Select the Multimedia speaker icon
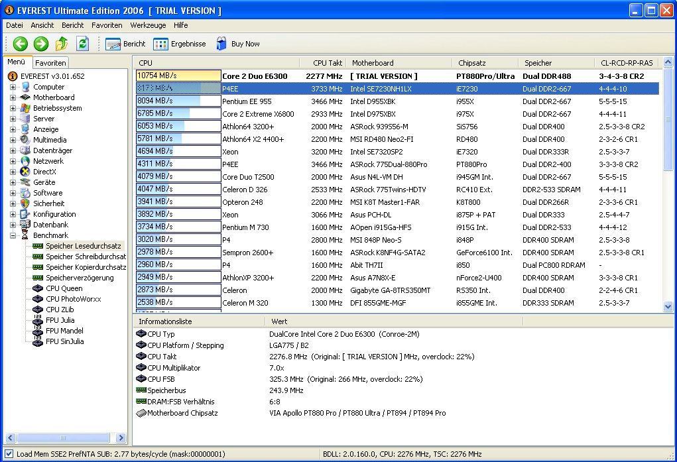Viewport: 677px width, 462px height. point(25,140)
